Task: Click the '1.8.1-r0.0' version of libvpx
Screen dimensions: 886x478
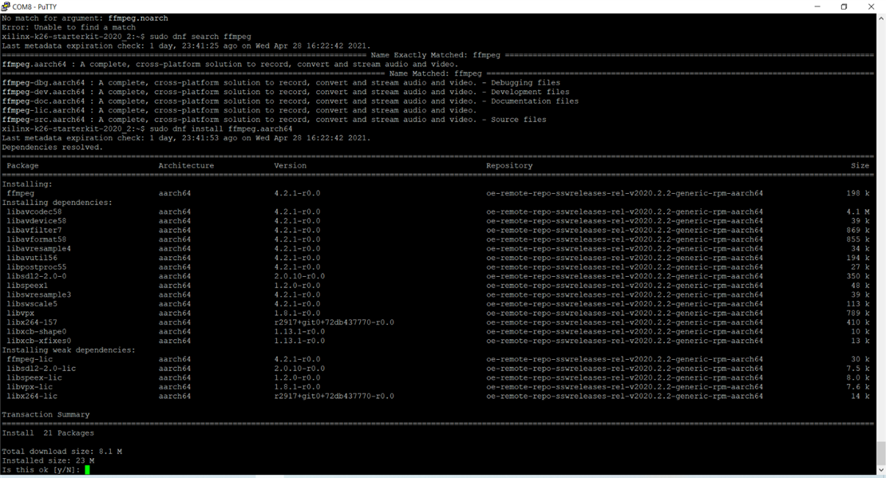Action: coord(297,313)
